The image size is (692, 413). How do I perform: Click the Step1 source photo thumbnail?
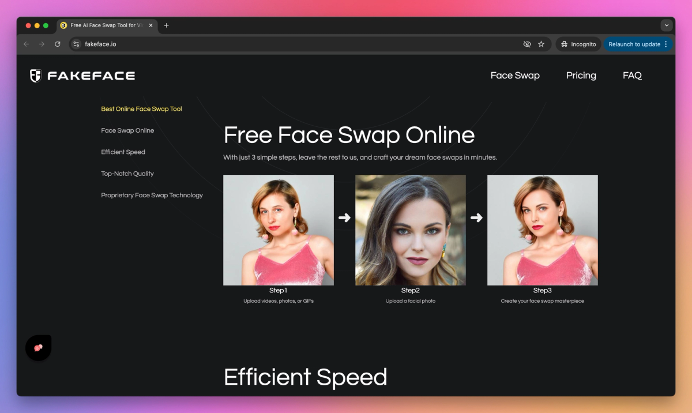coord(279,230)
